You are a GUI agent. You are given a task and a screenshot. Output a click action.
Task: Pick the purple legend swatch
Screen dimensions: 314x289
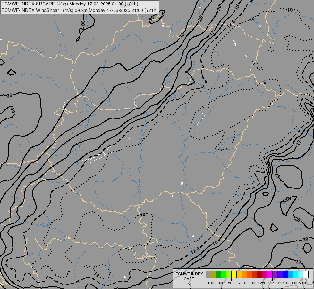pos(275,275)
